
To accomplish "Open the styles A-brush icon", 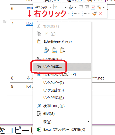I will (x=71, y=7).
